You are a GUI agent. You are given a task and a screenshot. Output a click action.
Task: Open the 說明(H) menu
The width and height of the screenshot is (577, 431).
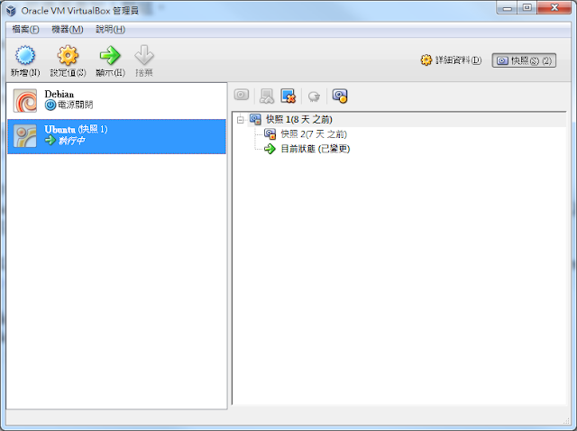(x=110, y=30)
